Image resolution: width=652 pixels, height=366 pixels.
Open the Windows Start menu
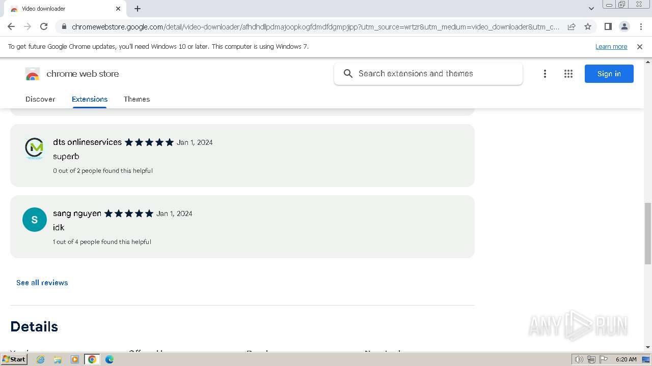tap(14, 359)
